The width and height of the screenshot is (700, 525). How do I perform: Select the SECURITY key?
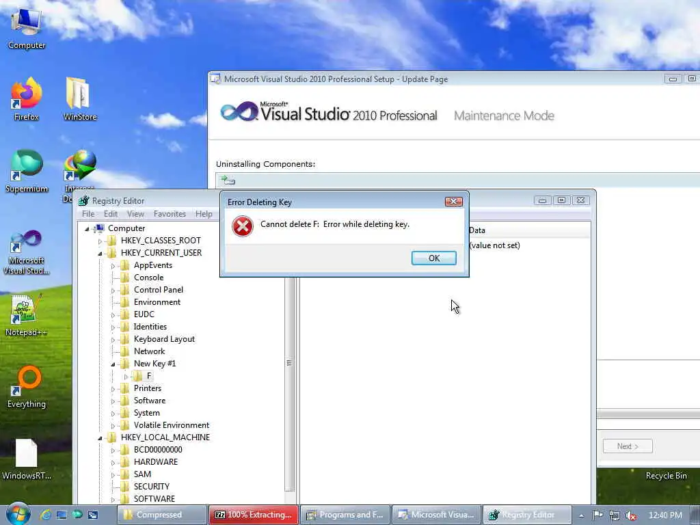[152, 486]
